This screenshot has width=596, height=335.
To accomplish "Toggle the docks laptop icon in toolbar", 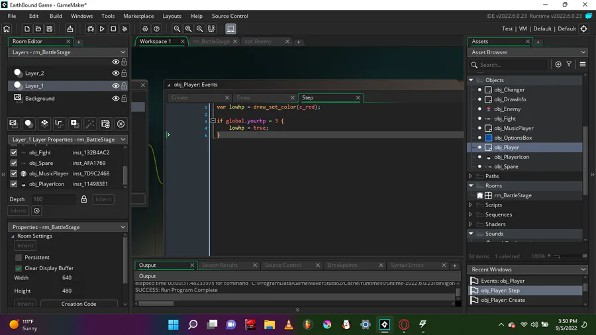I will point(230,29).
